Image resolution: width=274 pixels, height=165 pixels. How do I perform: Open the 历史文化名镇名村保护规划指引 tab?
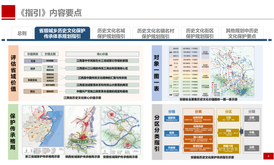(156, 33)
